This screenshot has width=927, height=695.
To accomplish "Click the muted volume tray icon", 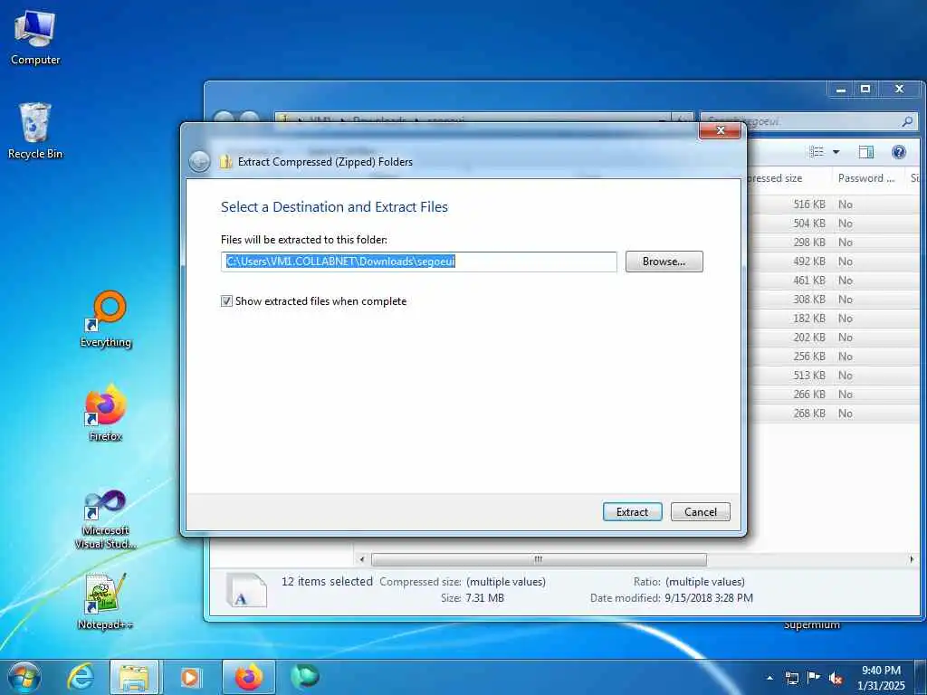I will click(836, 678).
